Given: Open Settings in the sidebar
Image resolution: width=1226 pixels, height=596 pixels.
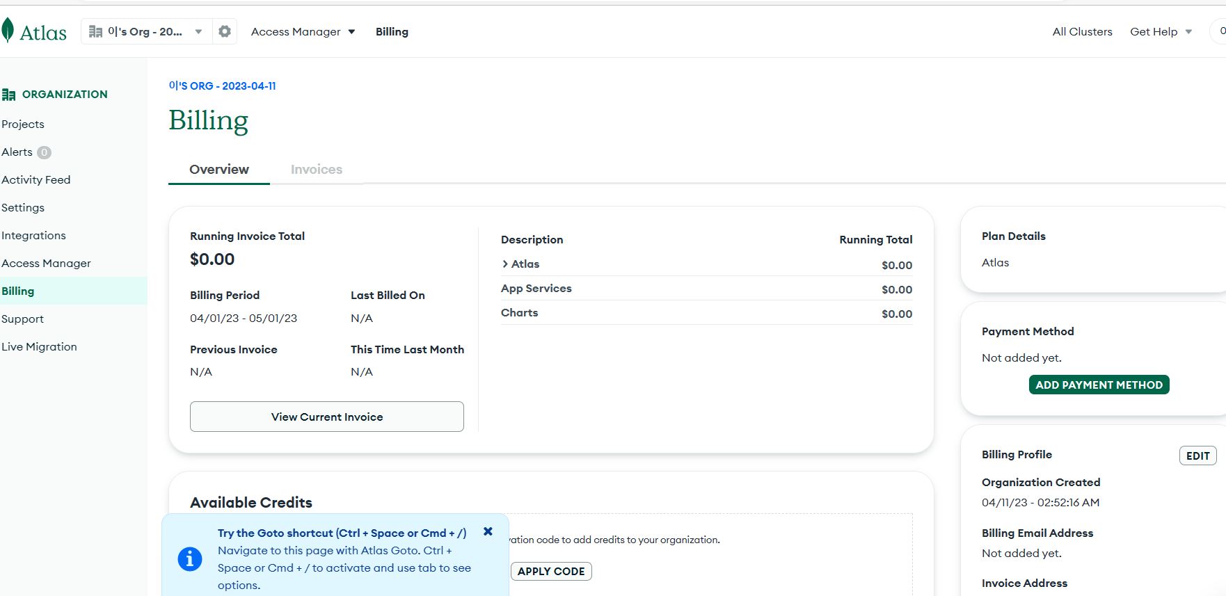Looking at the screenshot, I should tap(23, 208).
